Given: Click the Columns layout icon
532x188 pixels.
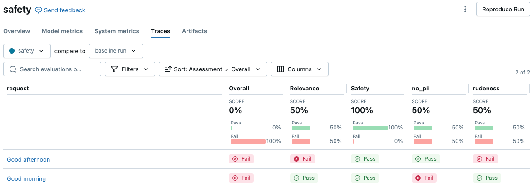Looking at the screenshot, I should [x=280, y=69].
